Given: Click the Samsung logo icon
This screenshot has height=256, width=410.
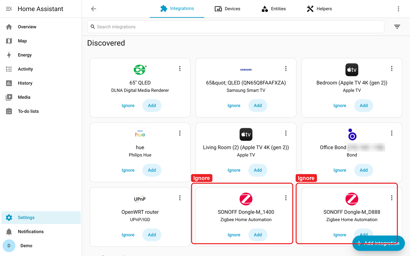Looking at the screenshot, I should click(x=246, y=70).
